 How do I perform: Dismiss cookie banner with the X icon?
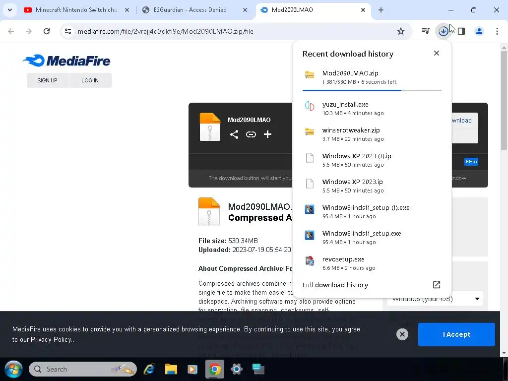pyautogui.click(x=402, y=334)
